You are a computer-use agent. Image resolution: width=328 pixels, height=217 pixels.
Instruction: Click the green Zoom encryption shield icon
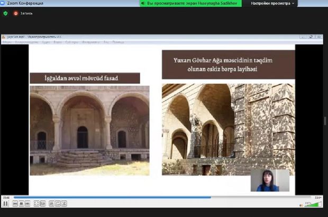(x=5, y=13)
